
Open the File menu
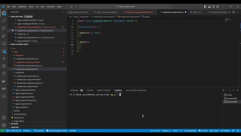[8, 7]
